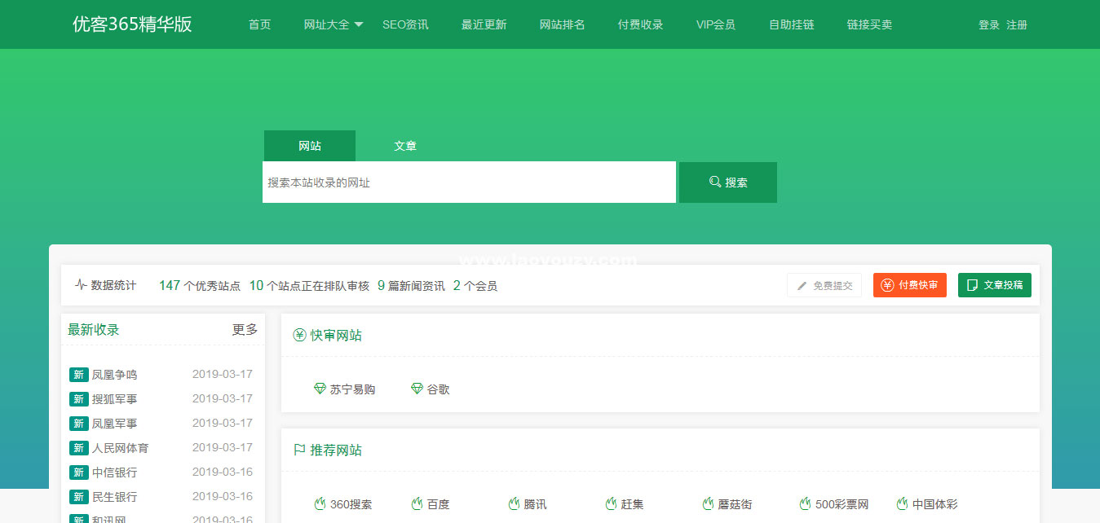
Task: Click the ¥ circle icon beside 快审网站
Action: pos(298,335)
